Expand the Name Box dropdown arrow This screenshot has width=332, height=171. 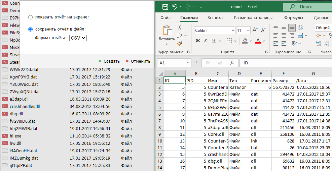(x=187, y=63)
